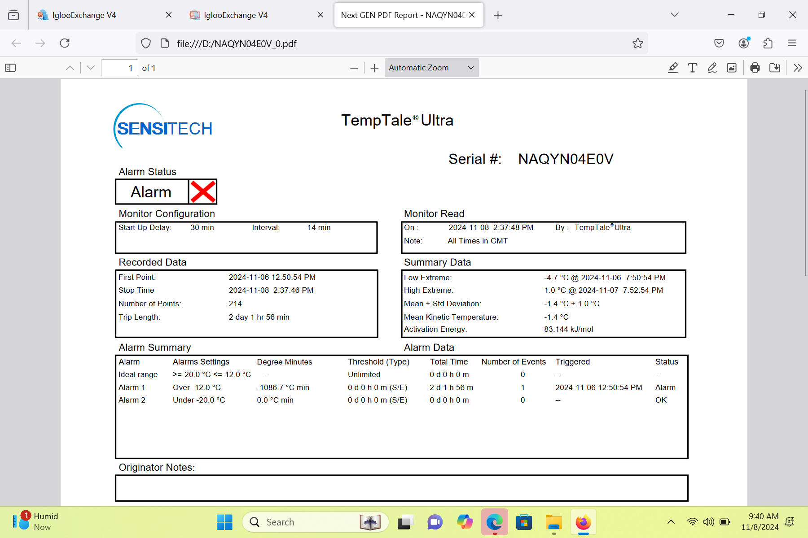
Task: Toggle the PDF sidebar panel
Action: click(x=10, y=68)
